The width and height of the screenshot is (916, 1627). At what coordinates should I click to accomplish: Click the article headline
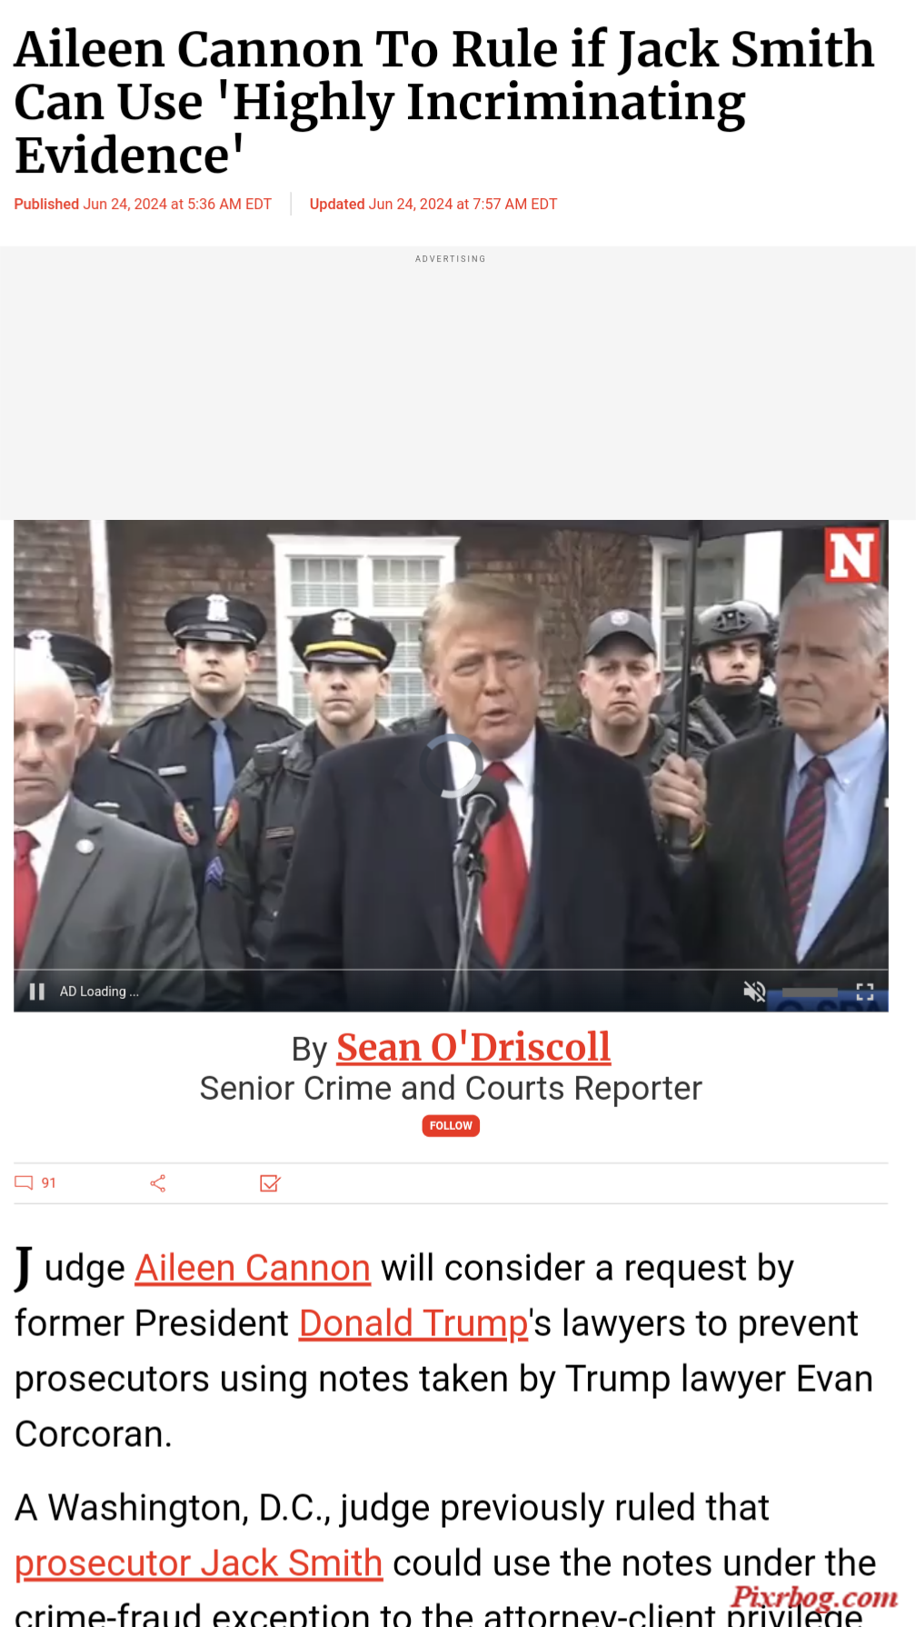click(444, 102)
